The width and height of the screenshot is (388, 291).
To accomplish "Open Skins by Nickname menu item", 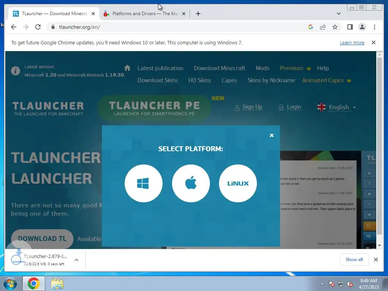I will 271,80.
